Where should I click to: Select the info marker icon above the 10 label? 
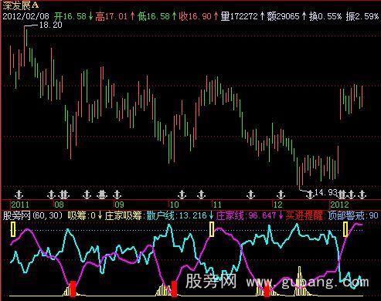(182, 194)
